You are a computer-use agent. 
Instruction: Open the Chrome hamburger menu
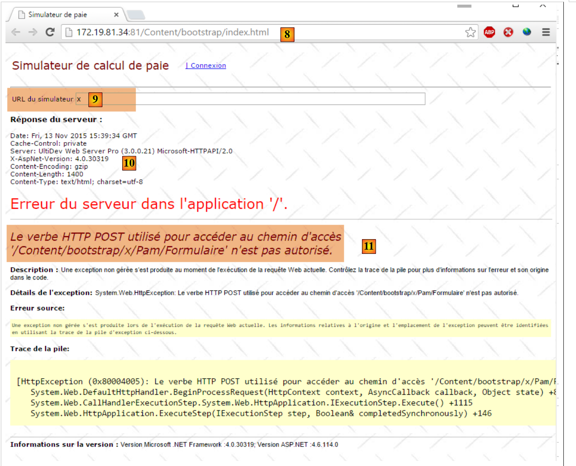coord(546,32)
